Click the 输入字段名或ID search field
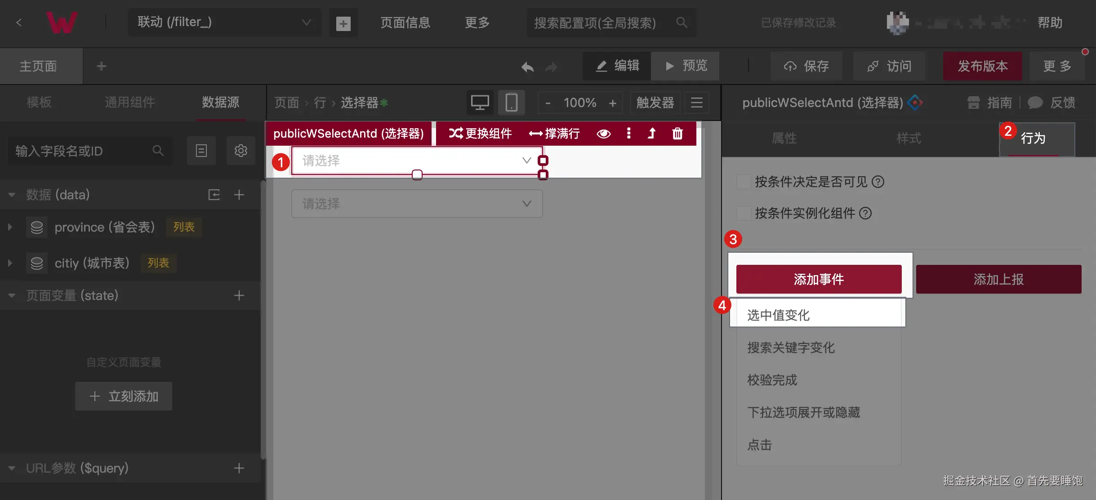This screenshot has width=1096, height=500. [81, 151]
